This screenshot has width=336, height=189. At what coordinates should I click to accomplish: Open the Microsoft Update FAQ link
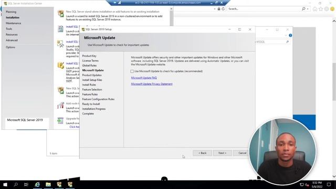click(x=144, y=78)
